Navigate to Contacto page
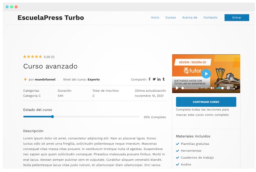The height and width of the screenshot is (172, 256). coord(210,17)
